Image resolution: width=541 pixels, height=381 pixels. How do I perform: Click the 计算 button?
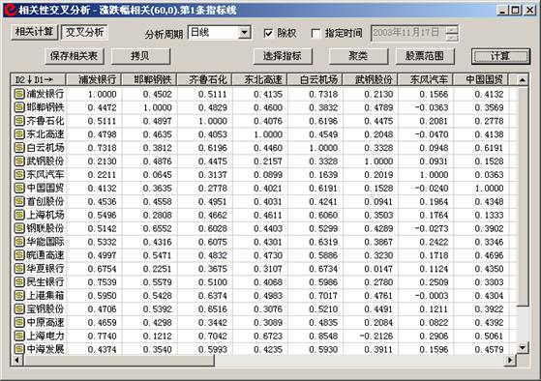click(x=500, y=56)
